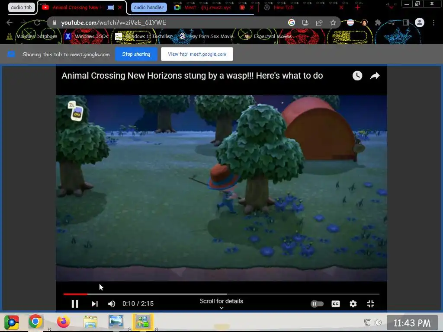Click the install app icon in address bar
Viewport: 443px width, 332px height.
[305, 22]
